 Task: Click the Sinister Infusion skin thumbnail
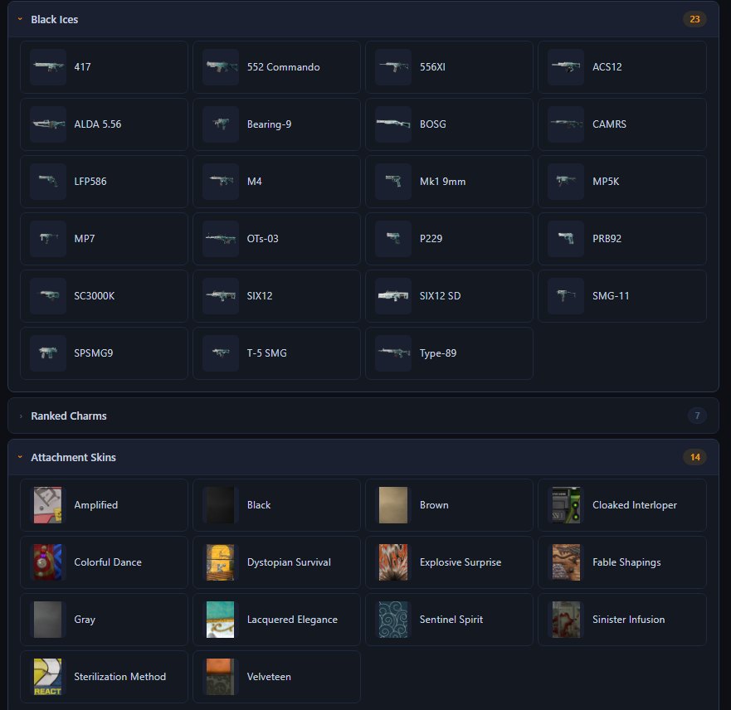pyautogui.click(x=566, y=620)
